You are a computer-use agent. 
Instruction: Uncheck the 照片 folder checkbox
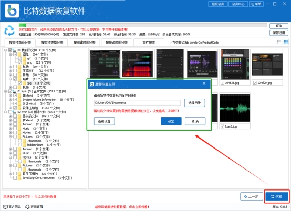[15, 79]
